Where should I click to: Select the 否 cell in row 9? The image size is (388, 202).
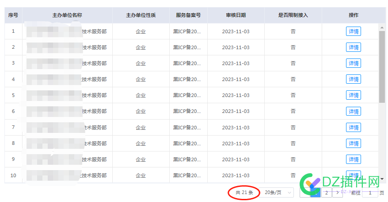293,159
